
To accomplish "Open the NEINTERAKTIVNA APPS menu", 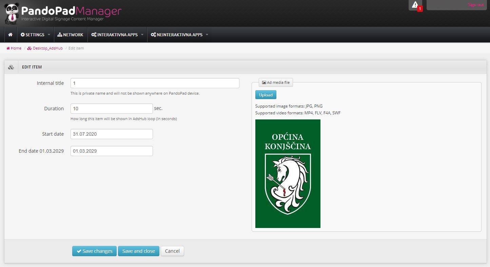I will (177, 35).
